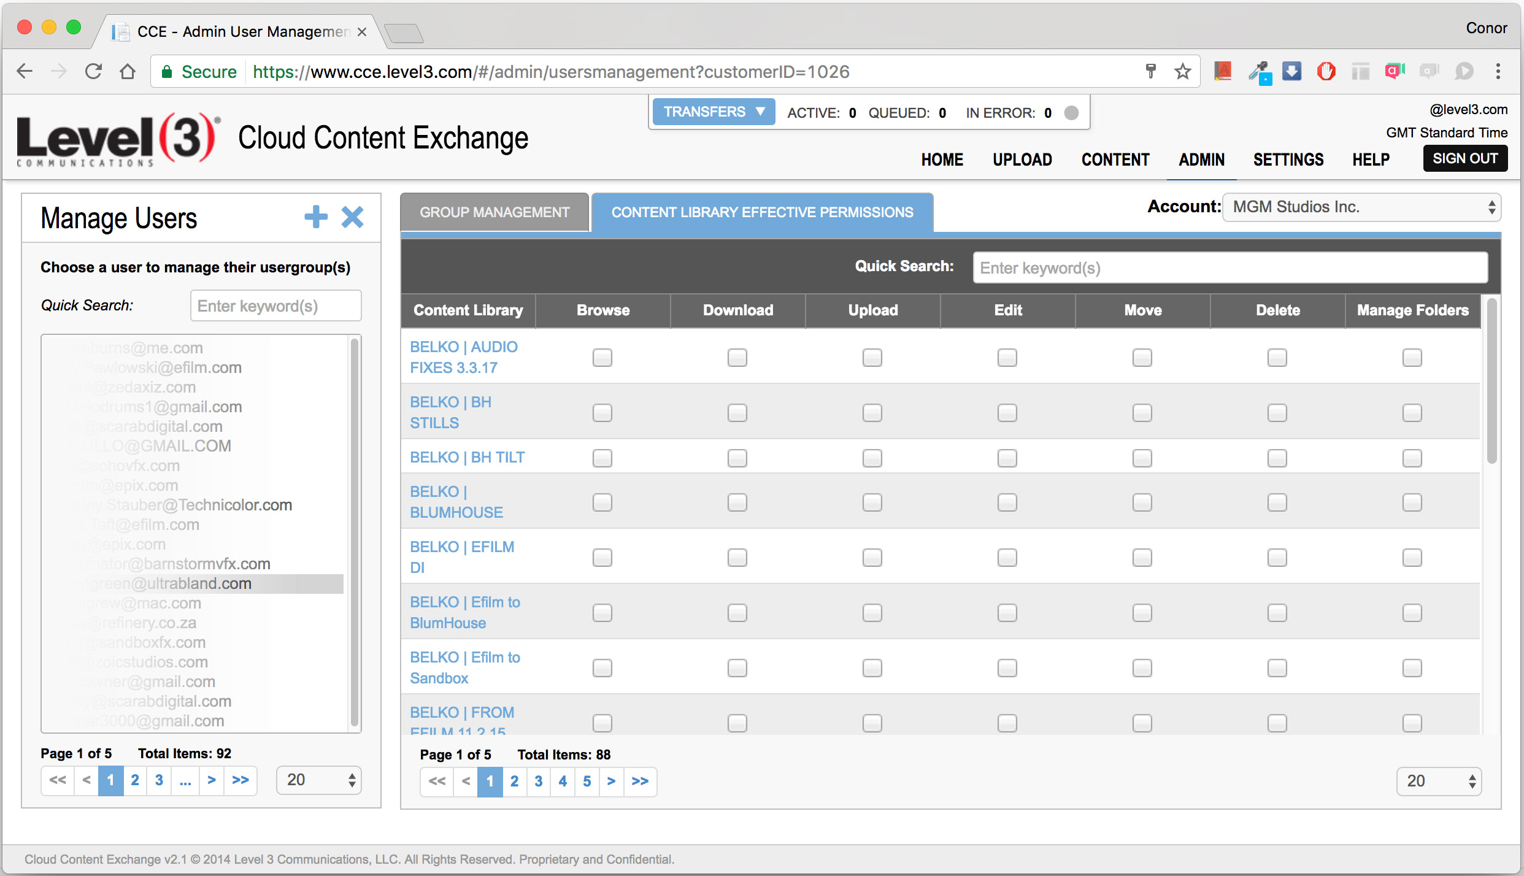
Task: Click the browser address bar URL
Action: pyautogui.click(x=551, y=72)
